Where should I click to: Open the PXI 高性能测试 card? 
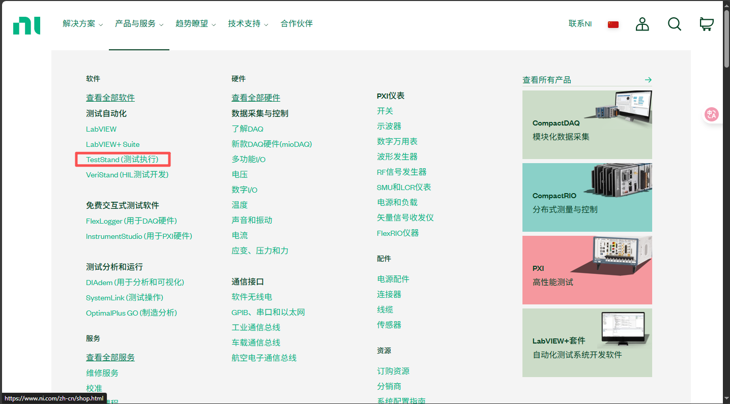click(587, 270)
